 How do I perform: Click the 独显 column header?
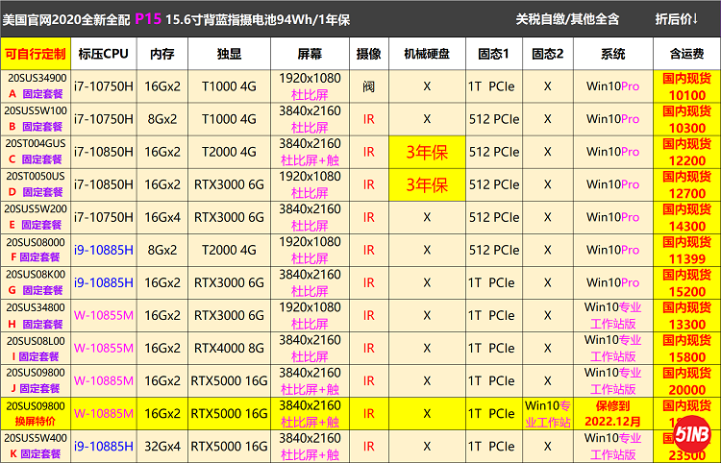click(x=232, y=54)
